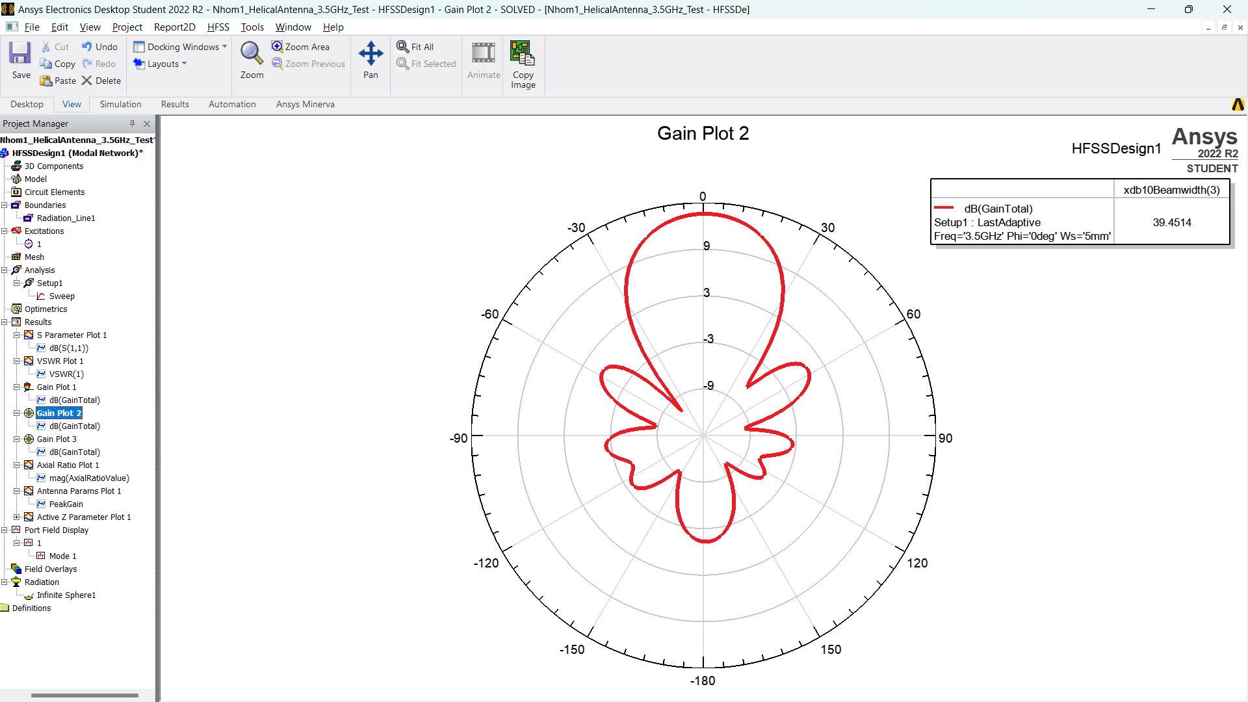Click the xdb10Beamwidth(3) result value
The image size is (1248, 702).
click(1171, 222)
